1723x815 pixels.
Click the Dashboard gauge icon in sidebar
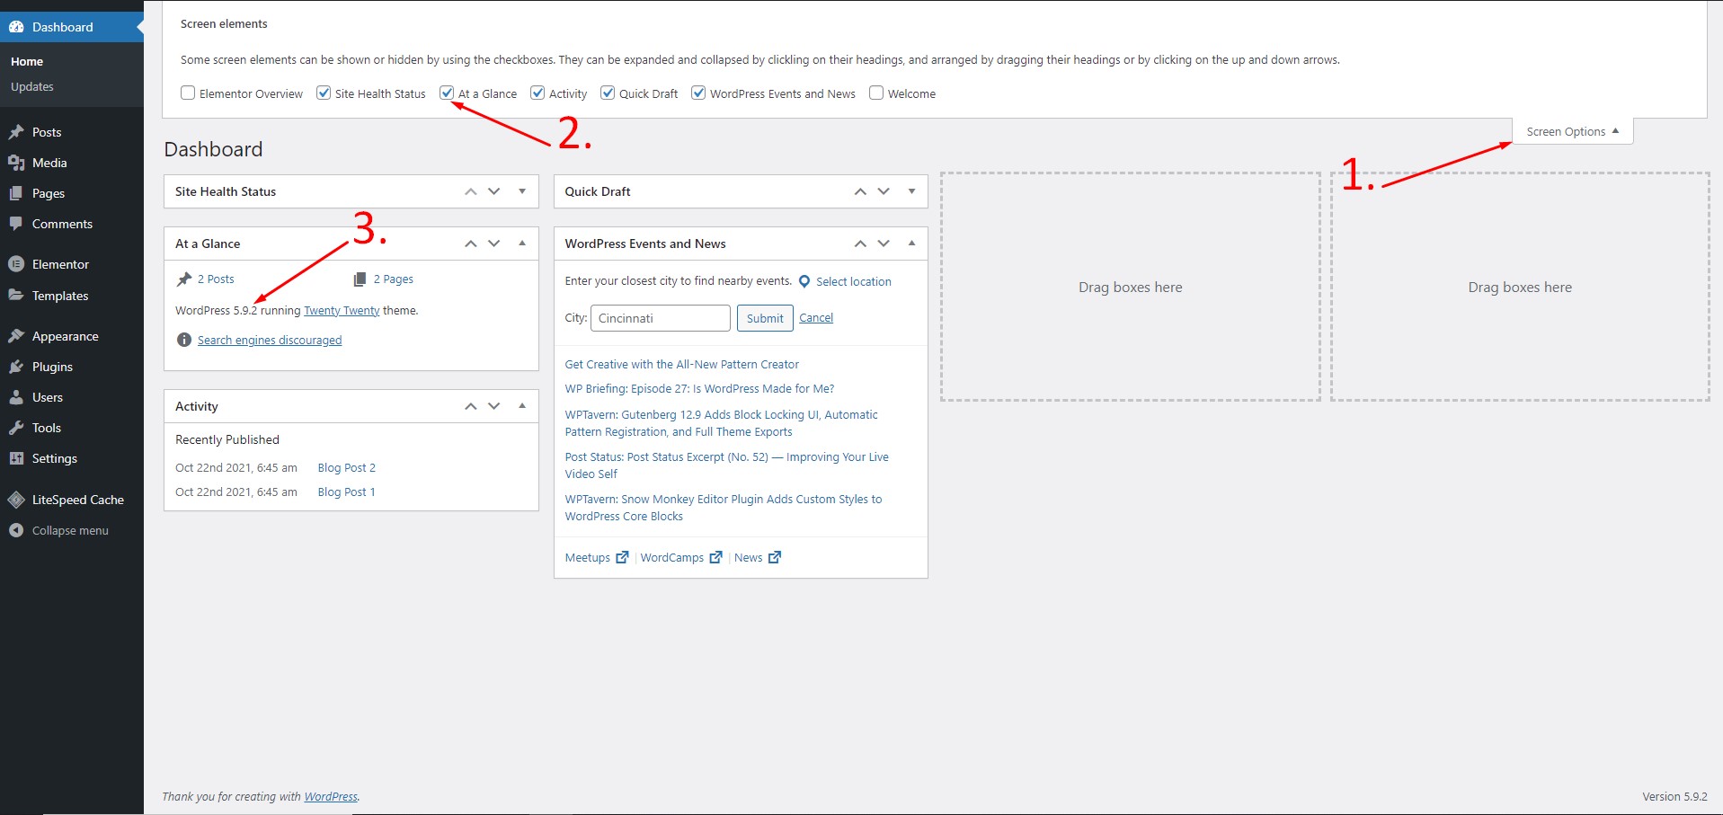(x=16, y=27)
